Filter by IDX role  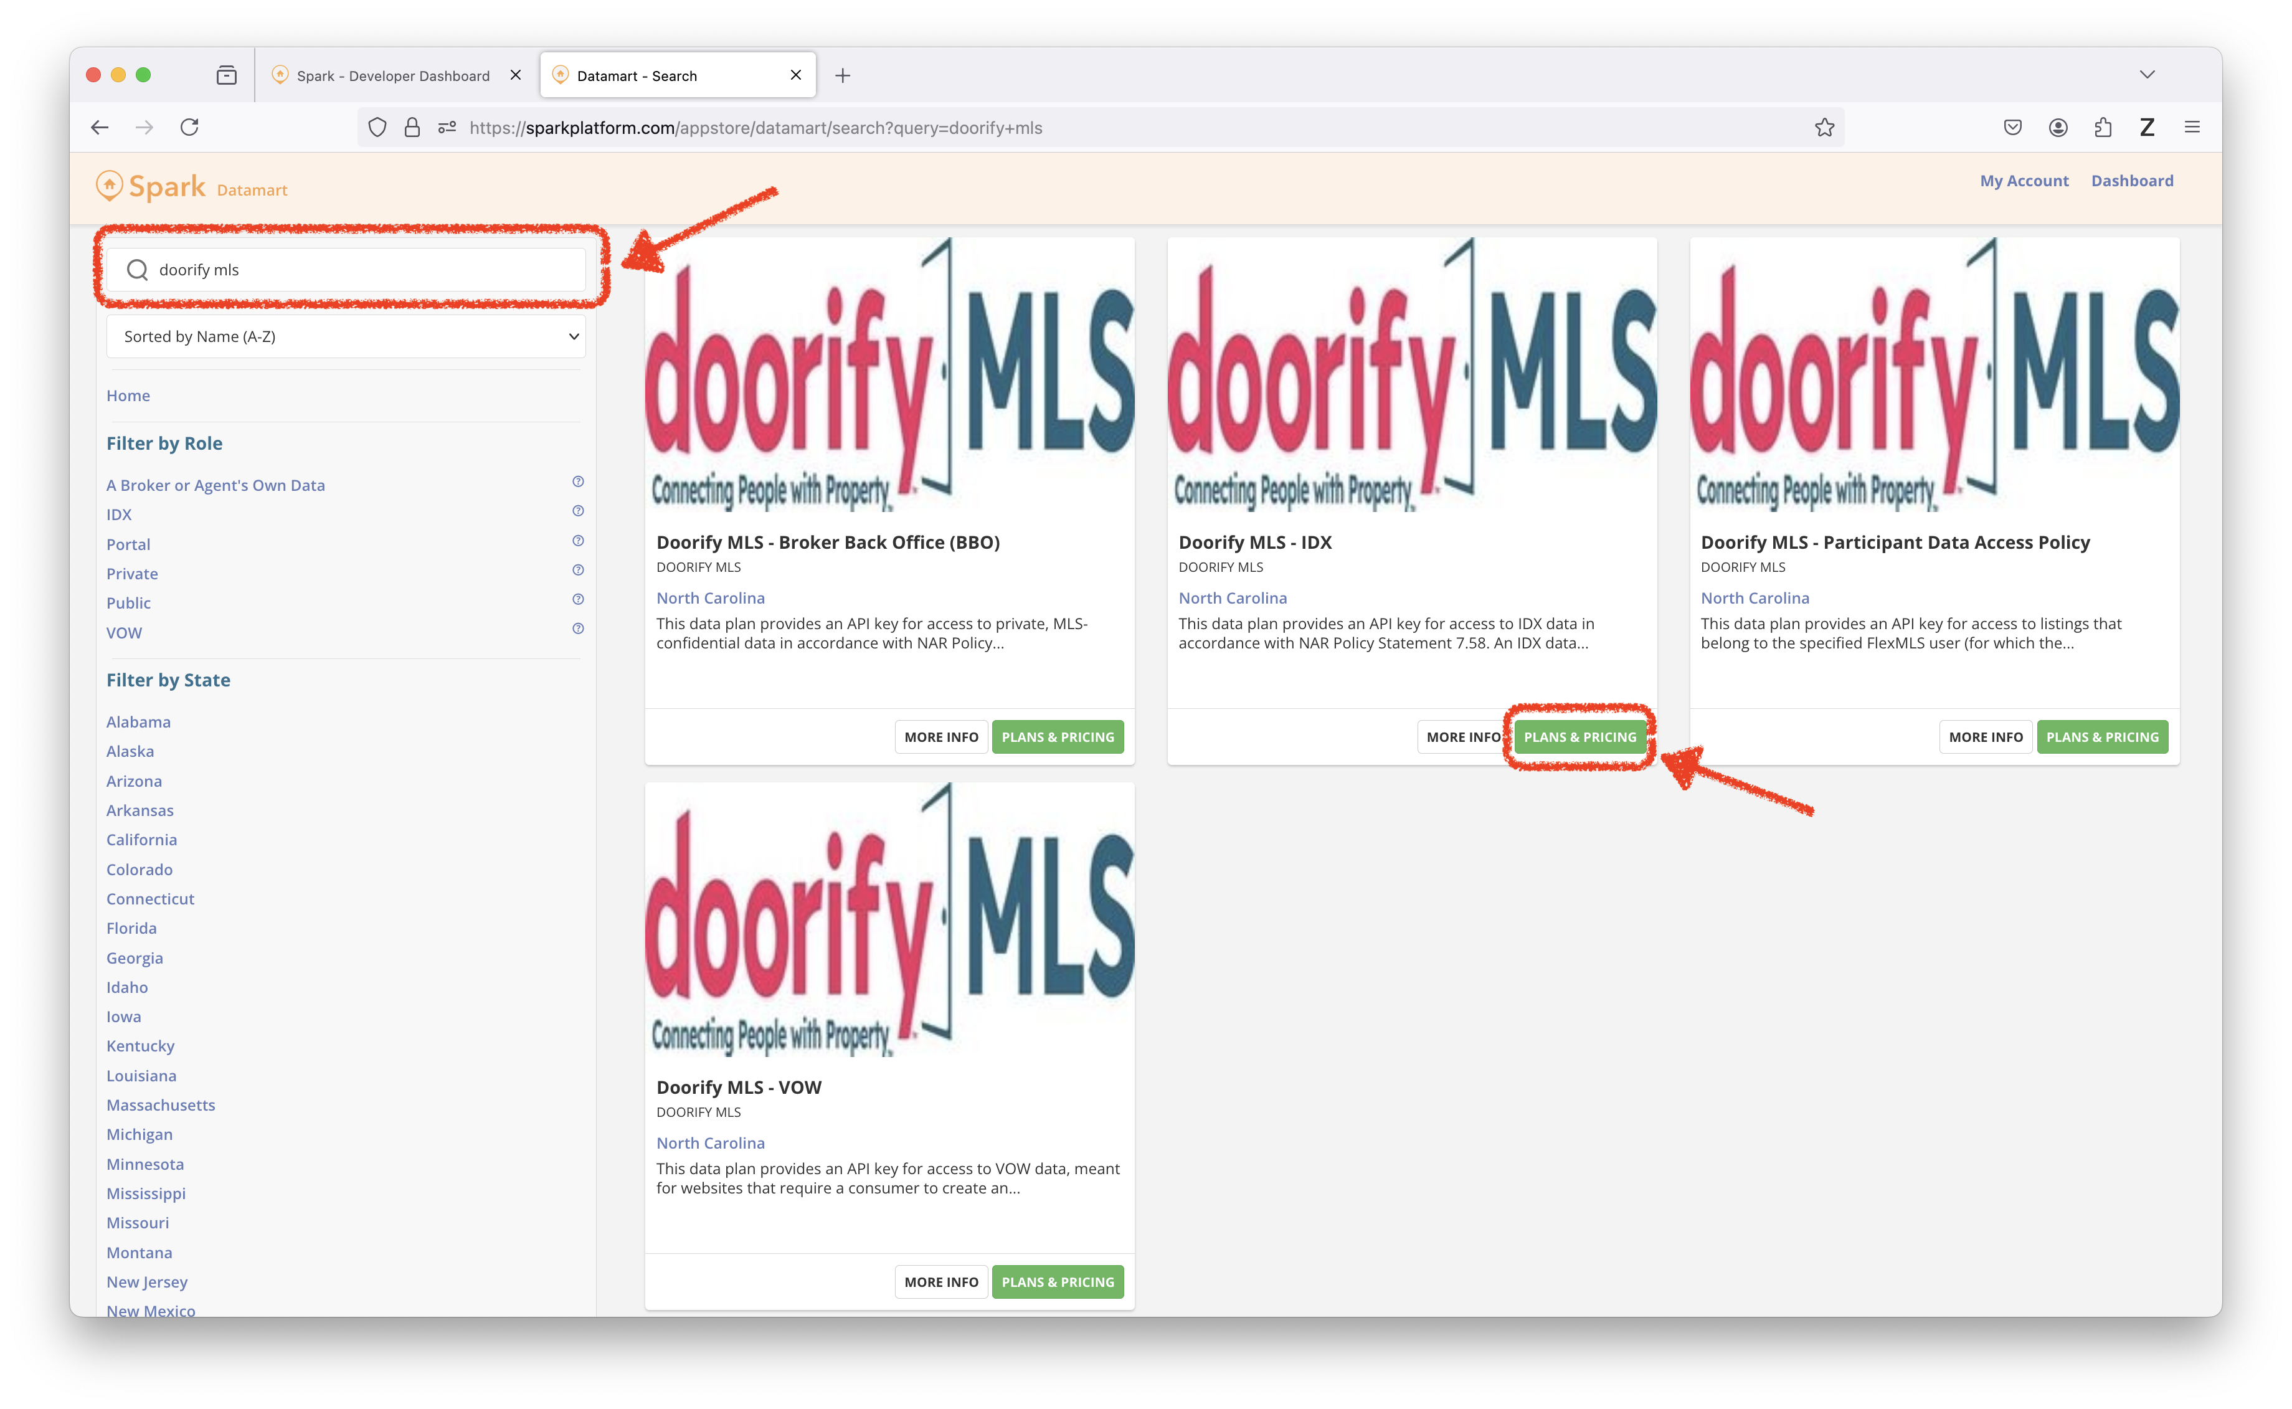tap(119, 515)
